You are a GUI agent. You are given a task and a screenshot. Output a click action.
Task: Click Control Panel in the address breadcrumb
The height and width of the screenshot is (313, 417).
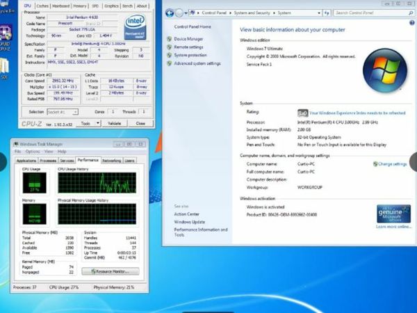click(214, 13)
